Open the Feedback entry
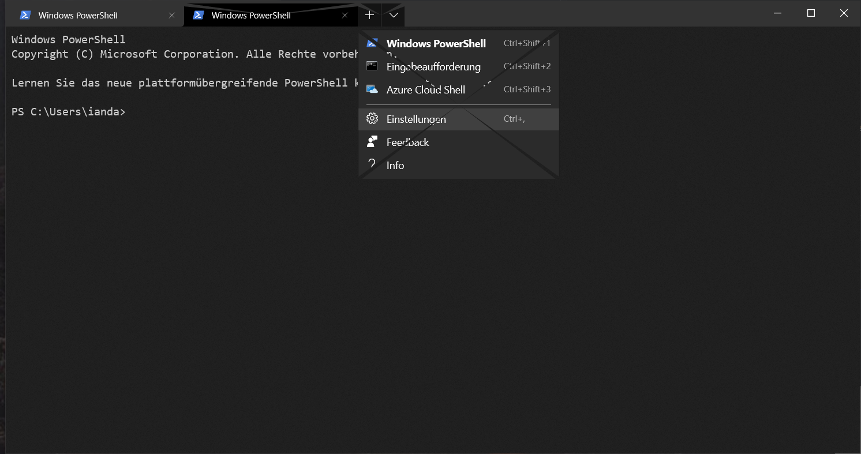 [x=407, y=142]
